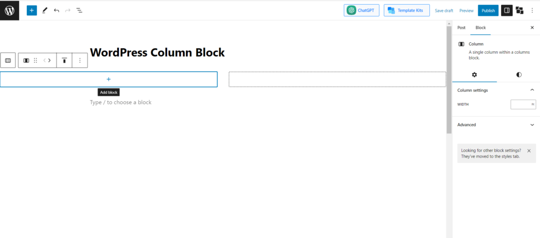The image size is (540, 238).
Task: Toggle the settings sidebar panel
Action: click(x=506, y=10)
